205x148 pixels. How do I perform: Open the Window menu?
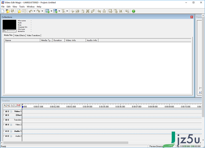pos(31,7)
